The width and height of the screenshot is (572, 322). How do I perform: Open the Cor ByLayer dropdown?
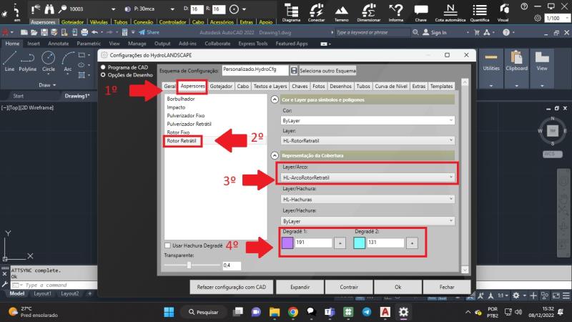pyautogui.click(x=368, y=120)
